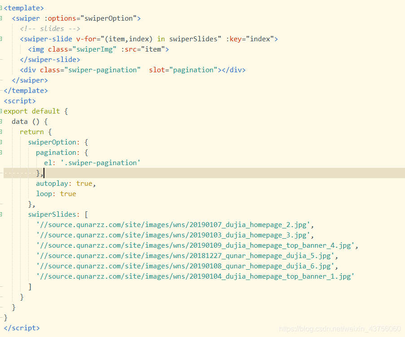Image resolution: width=405 pixels, height=337 pixels.
Task: Click the swiperOption: property key
Action: (x=54, y=142)
